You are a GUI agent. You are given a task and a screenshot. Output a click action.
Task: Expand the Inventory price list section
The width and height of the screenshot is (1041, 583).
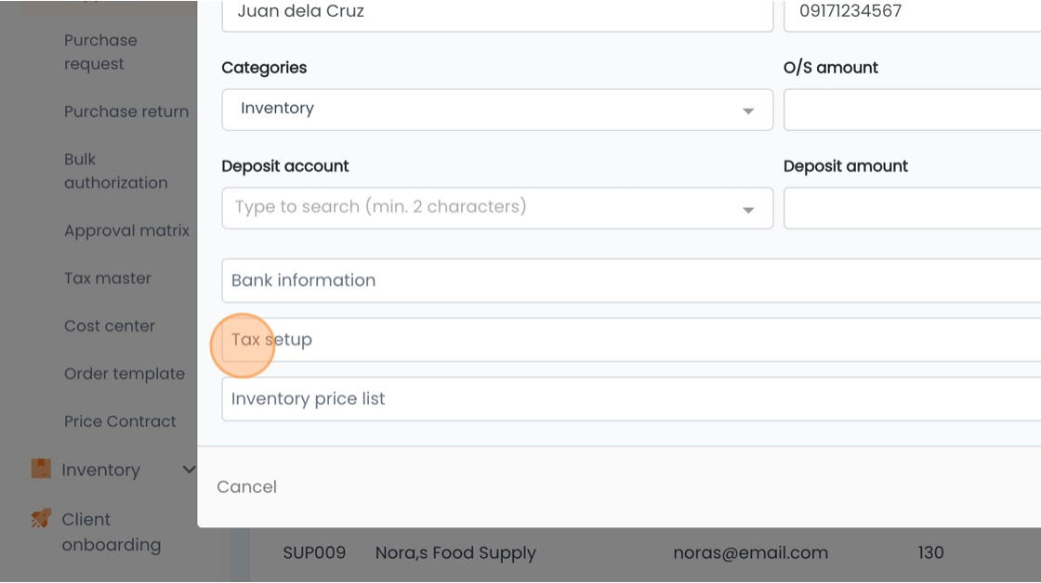pyautogui.click(x=631, y=399)
